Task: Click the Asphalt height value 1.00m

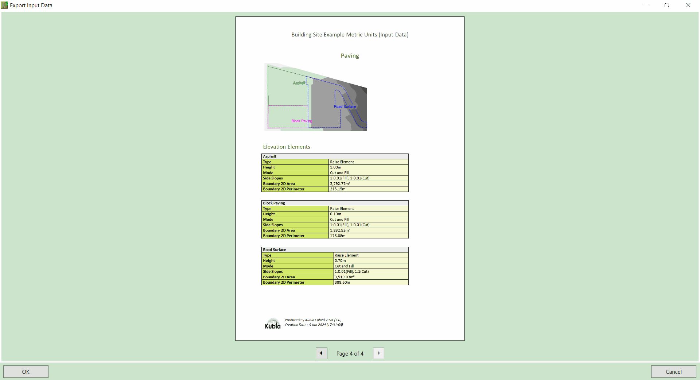Action: (x=336, y=167)
